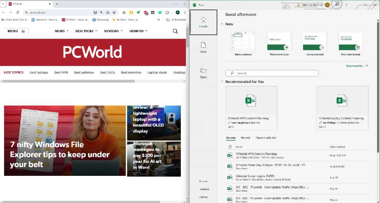
Task: Click Katherine Stevenson's account avatar in Excel
Action: 327,5
